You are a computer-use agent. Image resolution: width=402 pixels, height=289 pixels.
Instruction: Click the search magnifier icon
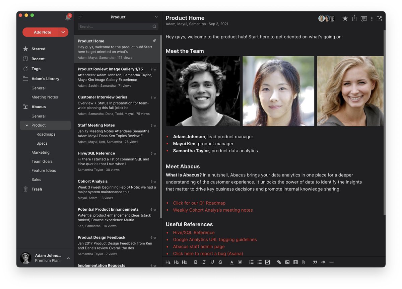pos(154,26)
